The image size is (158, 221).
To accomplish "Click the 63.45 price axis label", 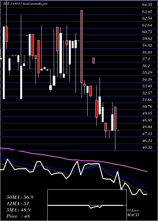I will point(147,12).
